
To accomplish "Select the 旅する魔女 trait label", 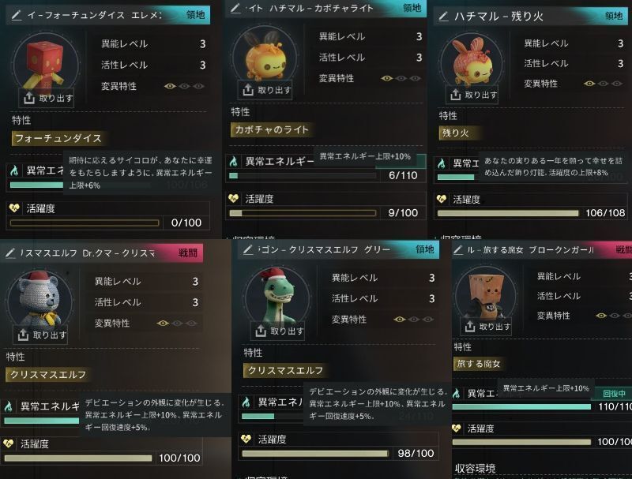I will (x=479, y=364).
